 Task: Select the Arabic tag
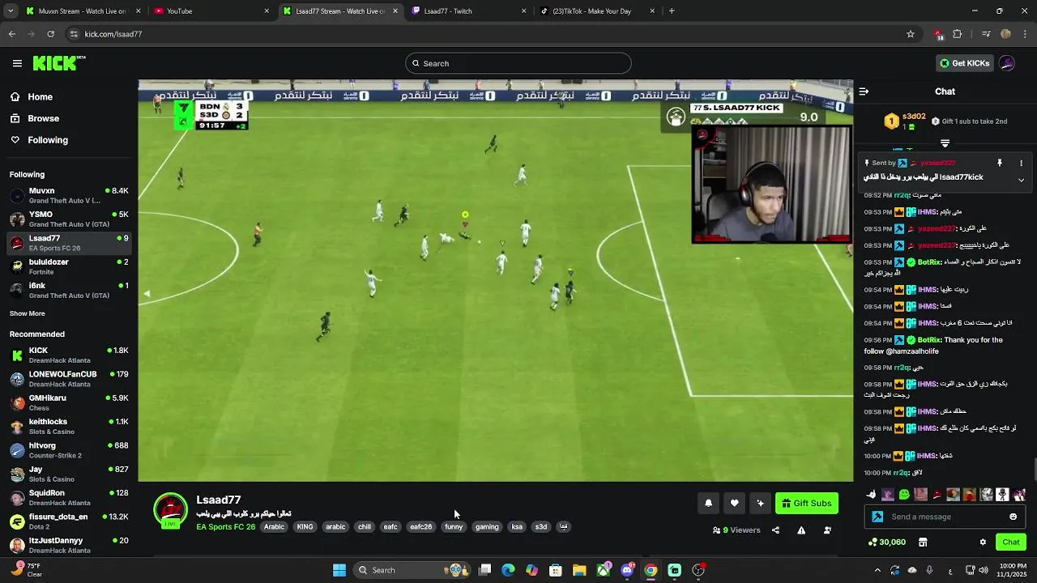click(274, 527)
